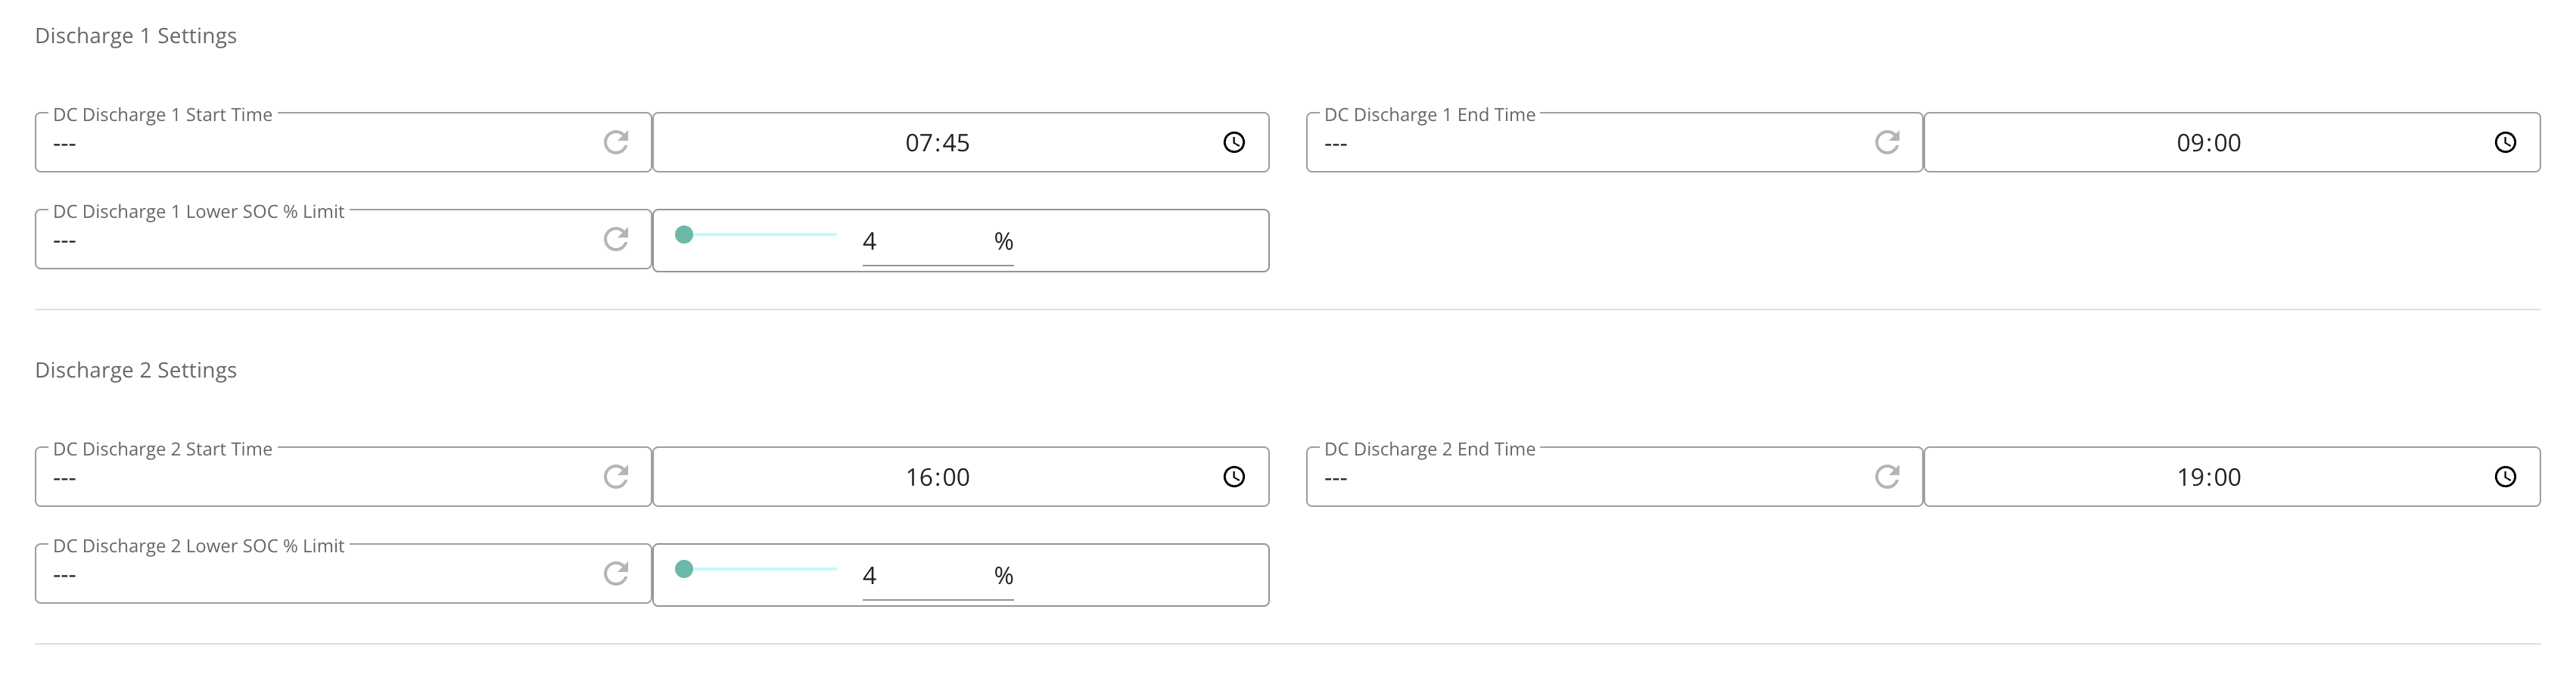Click the 19:00 time input field
The height and width of the screenshot is (690, 2576).
point(2208,477)
